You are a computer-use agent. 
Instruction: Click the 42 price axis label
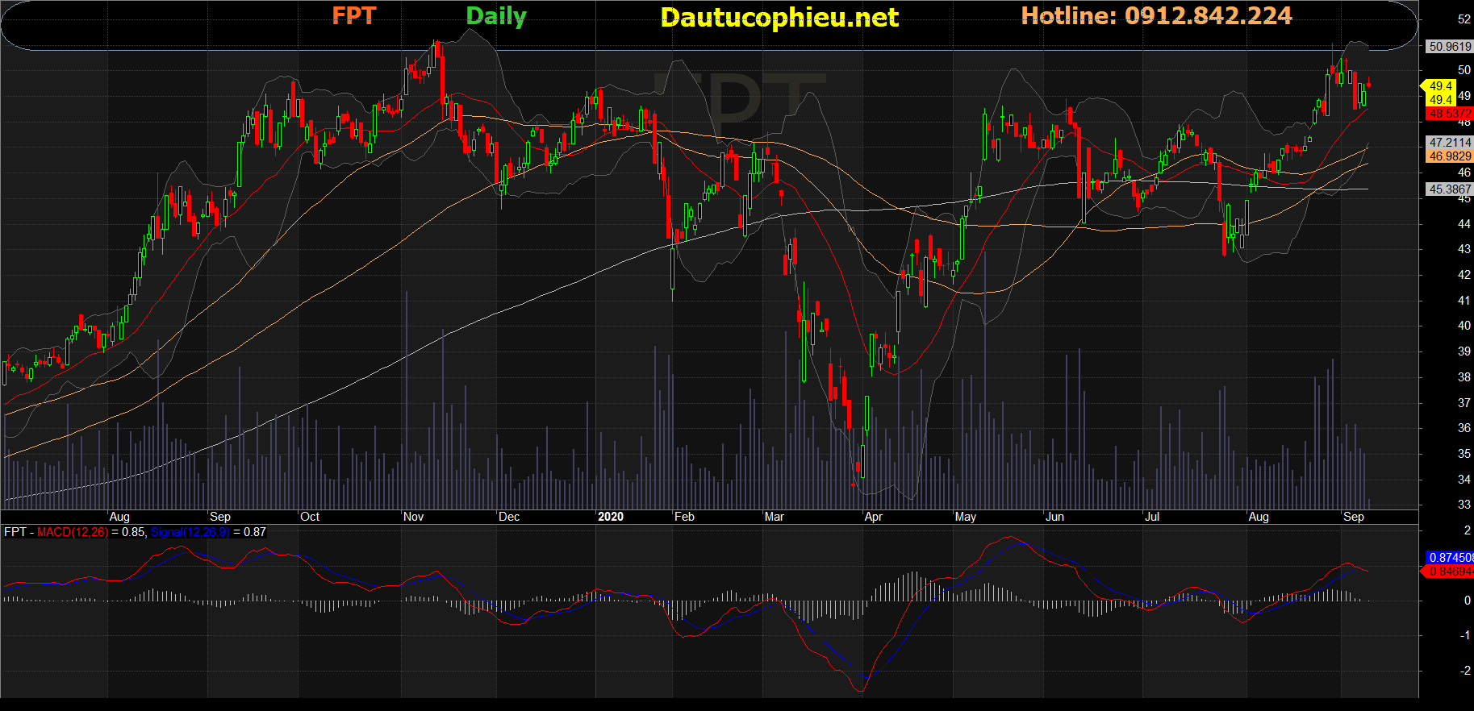(x=1464, y=275)
